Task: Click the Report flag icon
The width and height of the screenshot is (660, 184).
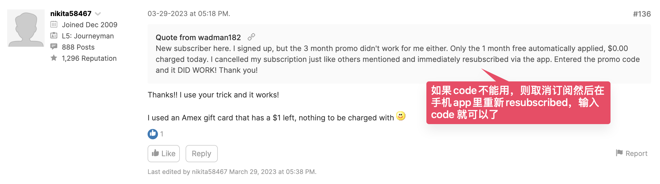Action: tap(619, 153)
